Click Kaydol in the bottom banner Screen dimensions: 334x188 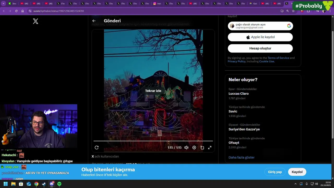(x=297, y=172)
